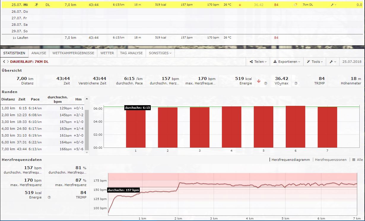Open the Wettkampfergebnisse tab

point(73,53)
